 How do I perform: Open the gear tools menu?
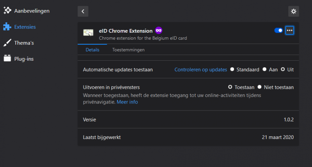coord(293,11)
